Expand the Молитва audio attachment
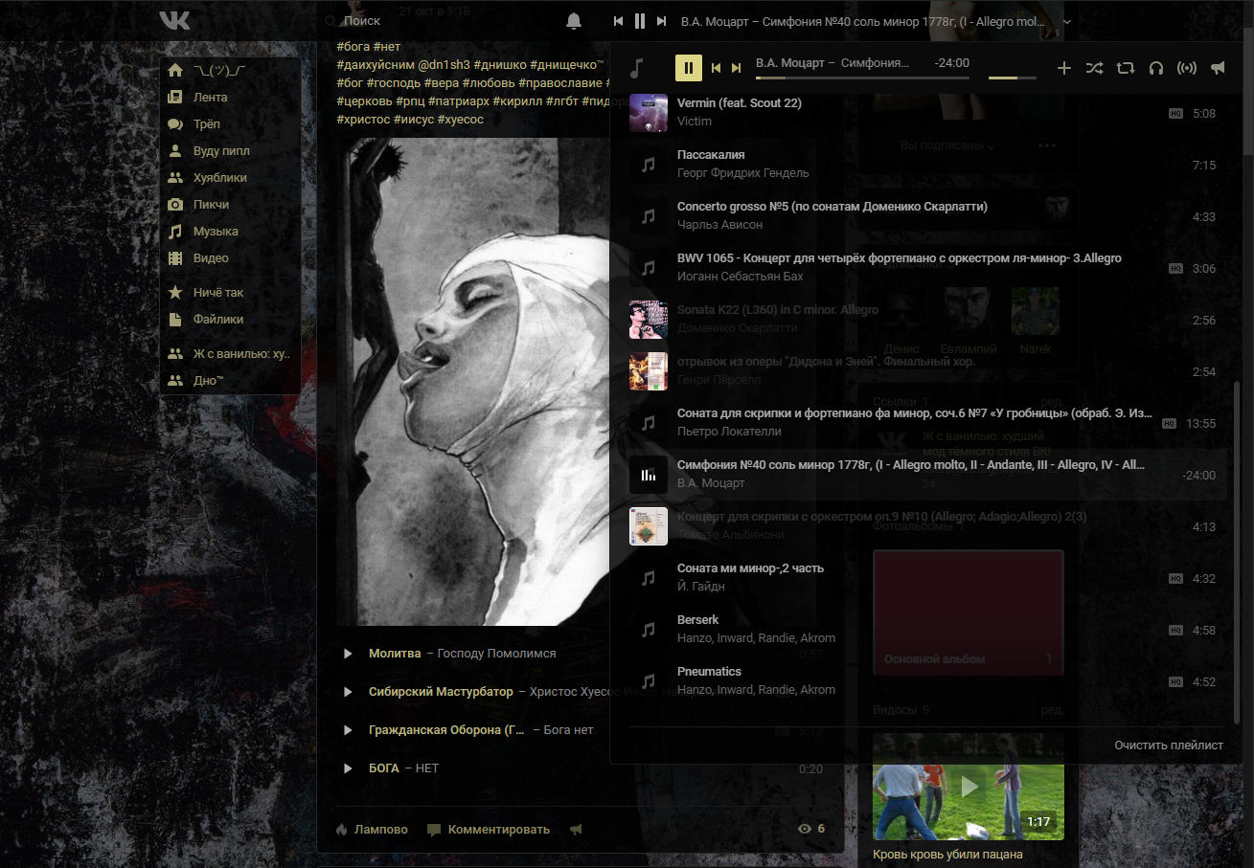This screenshot has width=1254, height=868. point(348,653)
